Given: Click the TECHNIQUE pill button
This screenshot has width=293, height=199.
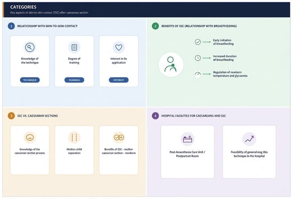Looking at the screenshot, I should pos(30,80).
